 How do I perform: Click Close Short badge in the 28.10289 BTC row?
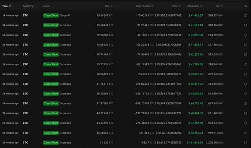tap(51, 94)
